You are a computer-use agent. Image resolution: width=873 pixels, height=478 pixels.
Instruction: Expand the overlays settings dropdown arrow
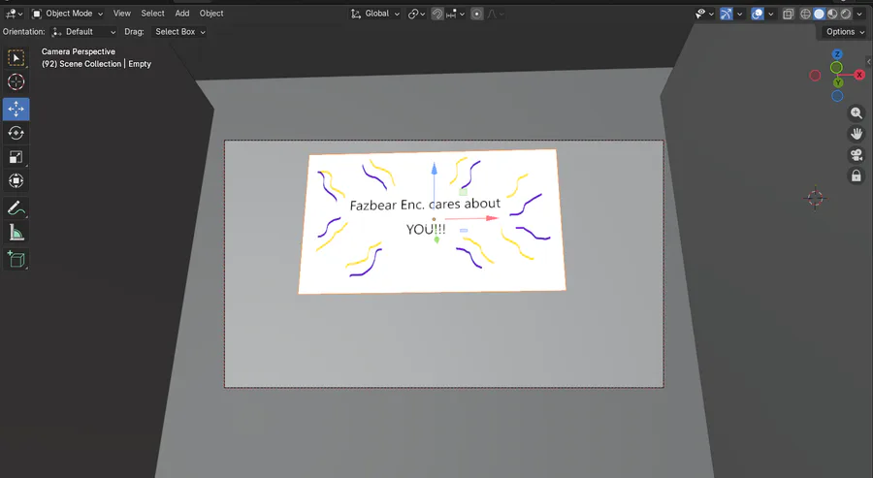click(770, 14)
